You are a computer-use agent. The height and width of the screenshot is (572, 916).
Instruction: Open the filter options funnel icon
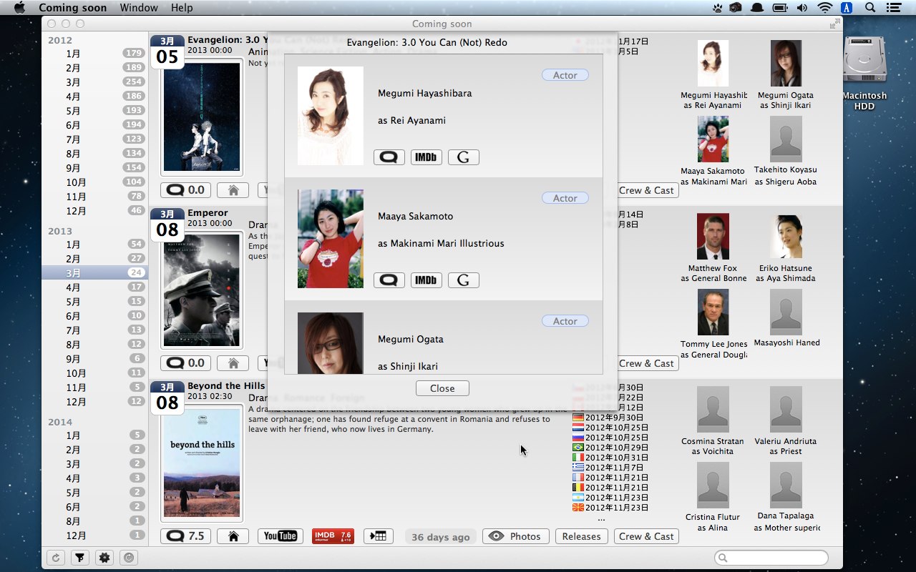(79, 558)
